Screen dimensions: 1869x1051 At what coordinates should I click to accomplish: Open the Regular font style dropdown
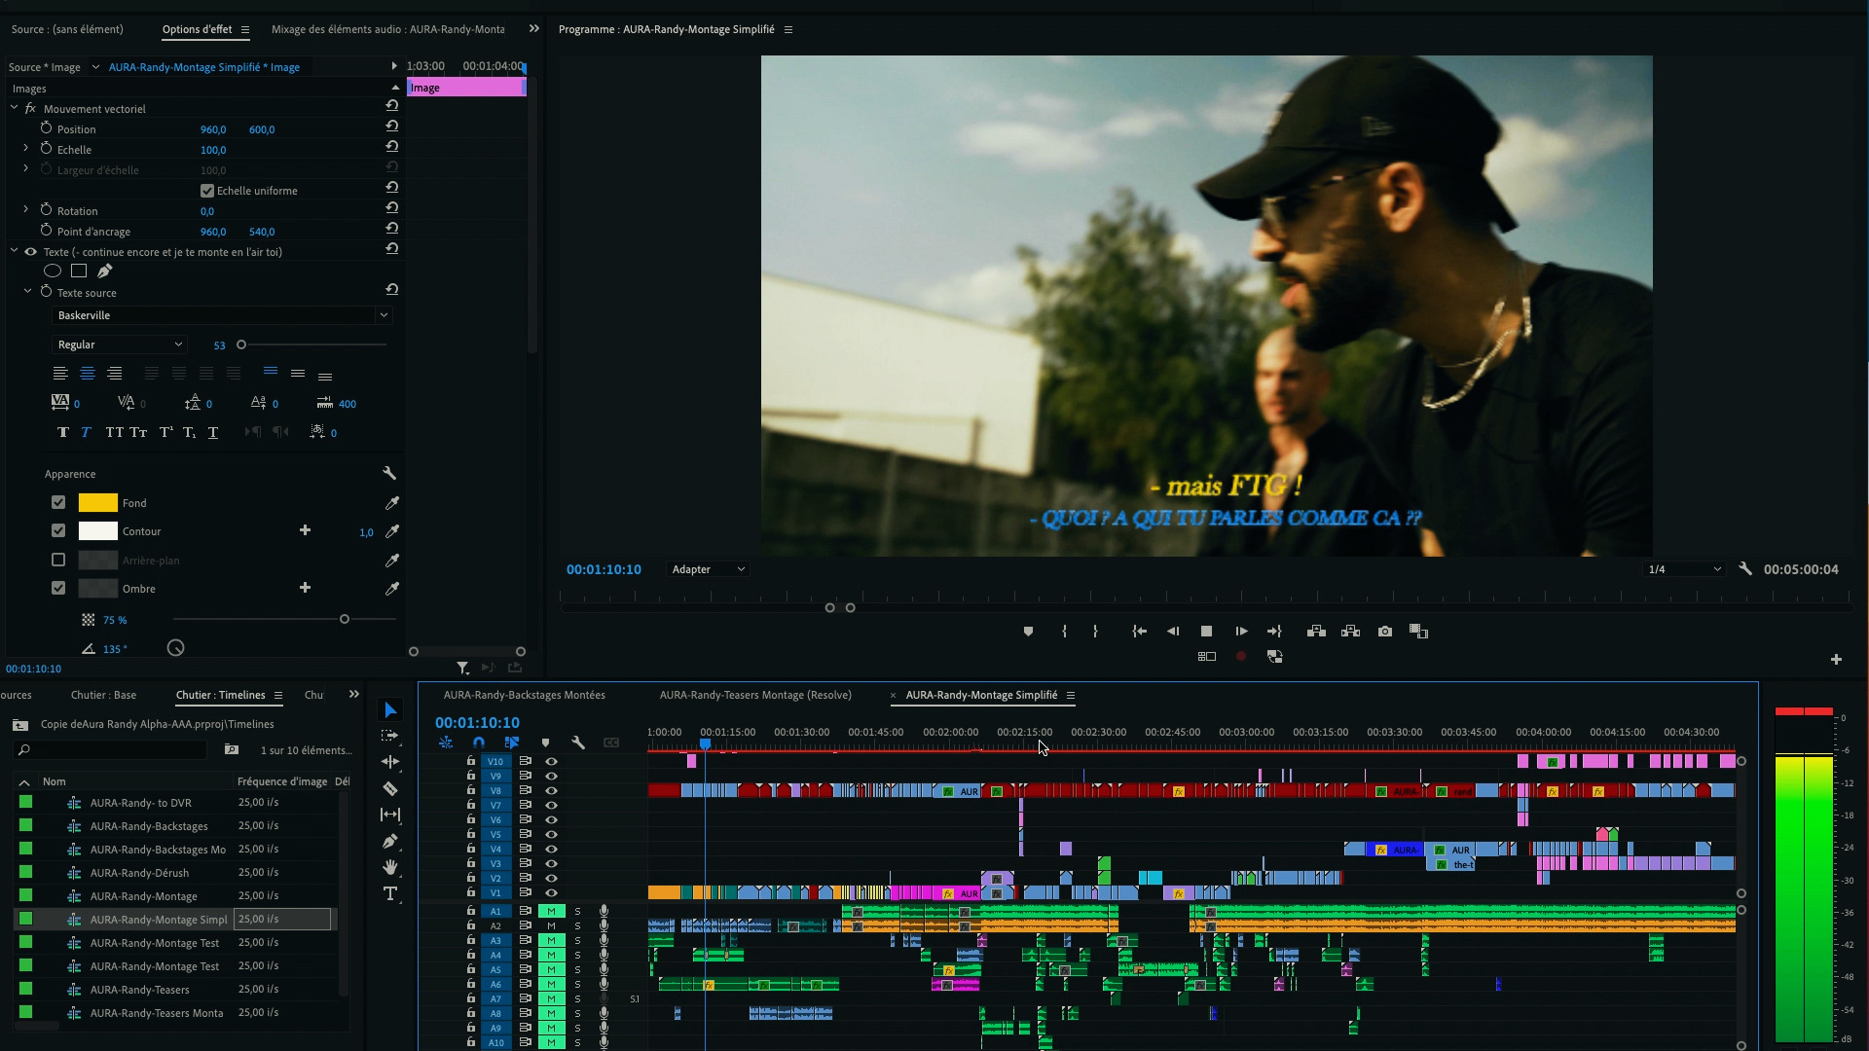(x=119, y=344)
